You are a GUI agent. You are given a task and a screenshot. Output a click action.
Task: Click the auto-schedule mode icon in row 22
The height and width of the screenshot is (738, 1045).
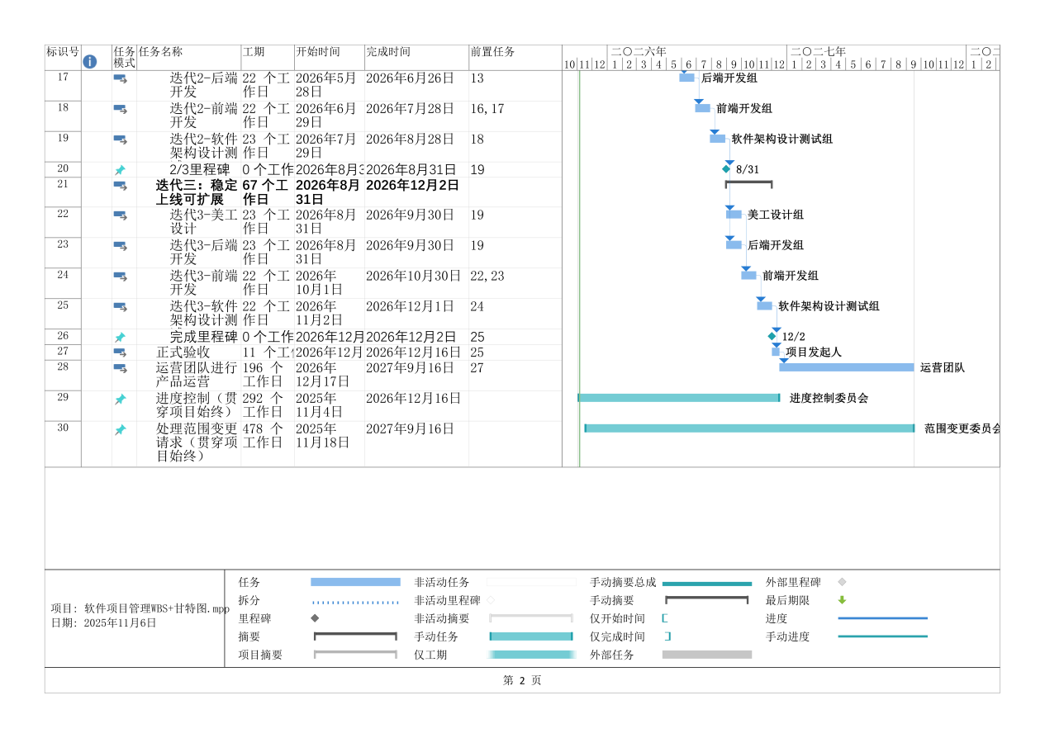120,215
